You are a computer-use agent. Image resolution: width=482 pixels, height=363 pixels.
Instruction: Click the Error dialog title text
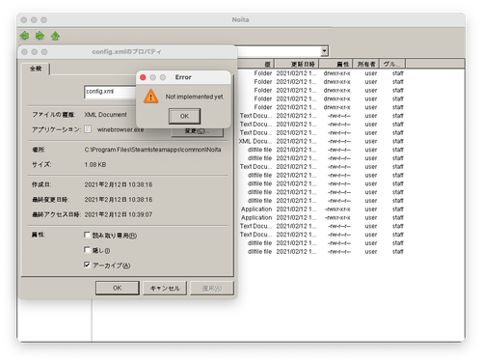(183, 77)
